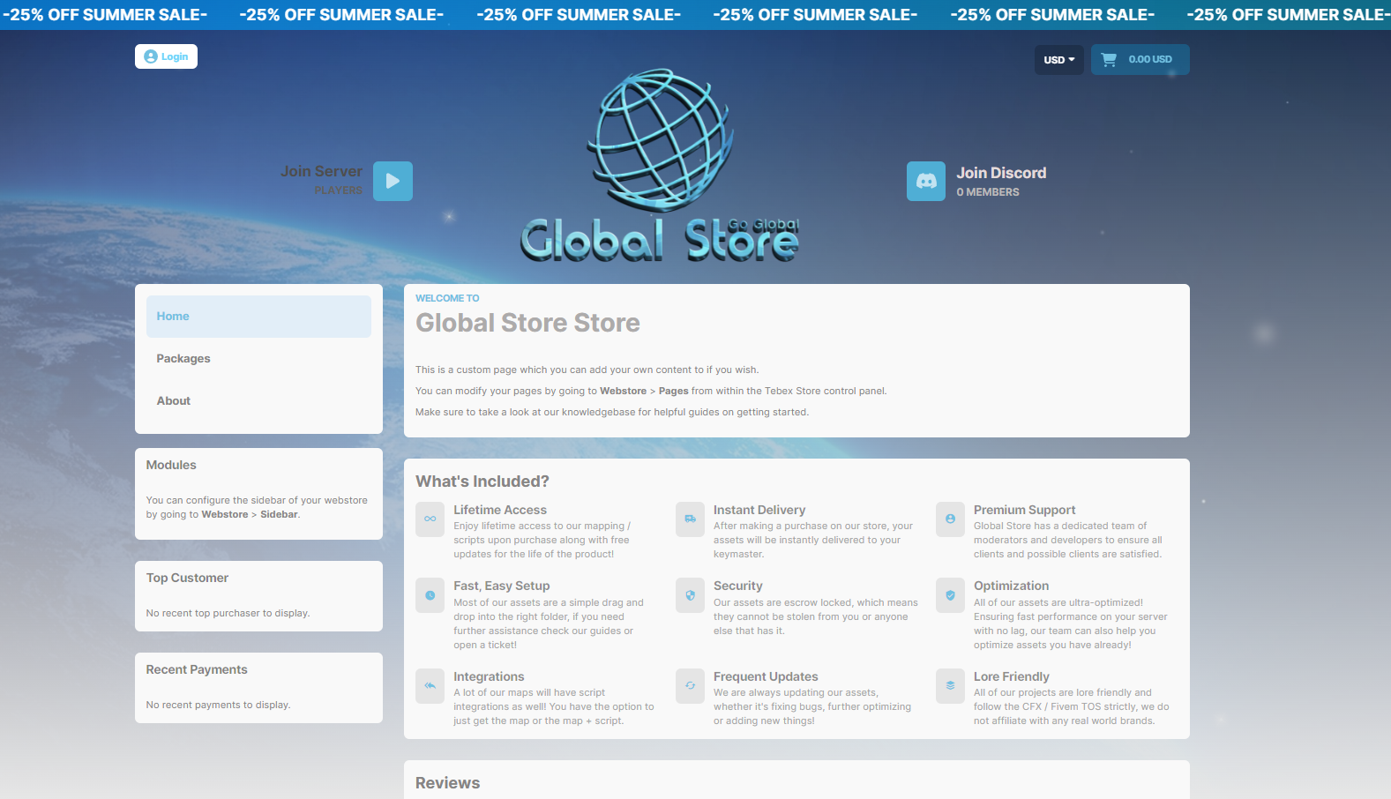Click the Optimization checkmark shield icon

coord(950,595)
